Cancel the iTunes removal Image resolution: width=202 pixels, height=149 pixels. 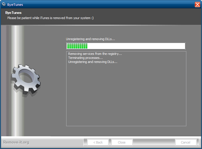point(186,142)
